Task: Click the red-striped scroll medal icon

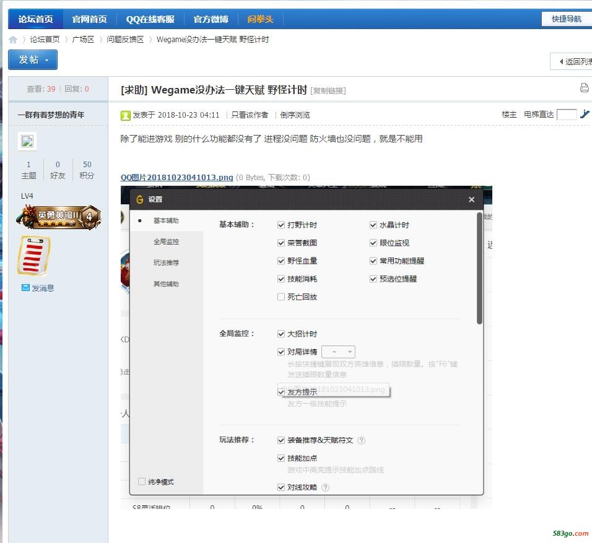Action: coord(33,256)
